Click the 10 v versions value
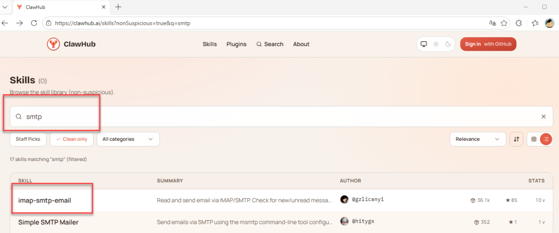Screen dimensions: 559x233 (x=540, y=200)
